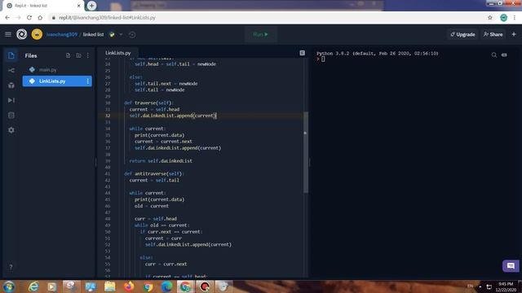Run the program with the Run button
This screenshot has width=522, height=293.
(260, 34)
